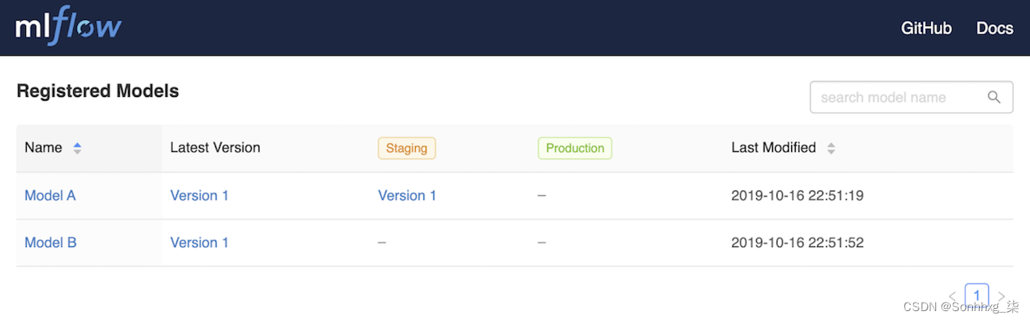Click the Last Modified column header
1030x321 pixels.
point(773,148)
